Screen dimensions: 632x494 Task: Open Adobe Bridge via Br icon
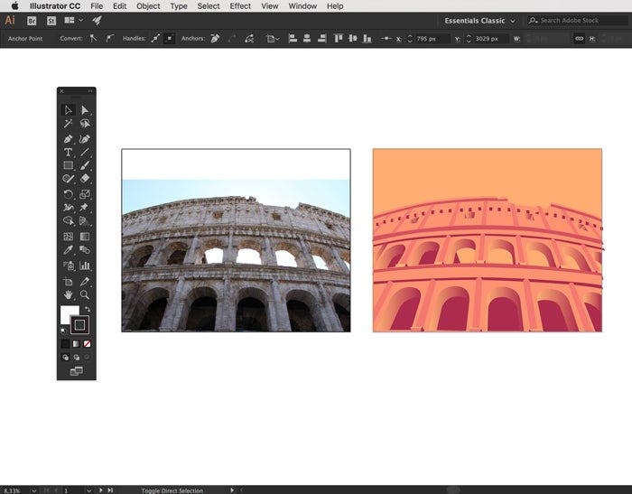(32, 20)
